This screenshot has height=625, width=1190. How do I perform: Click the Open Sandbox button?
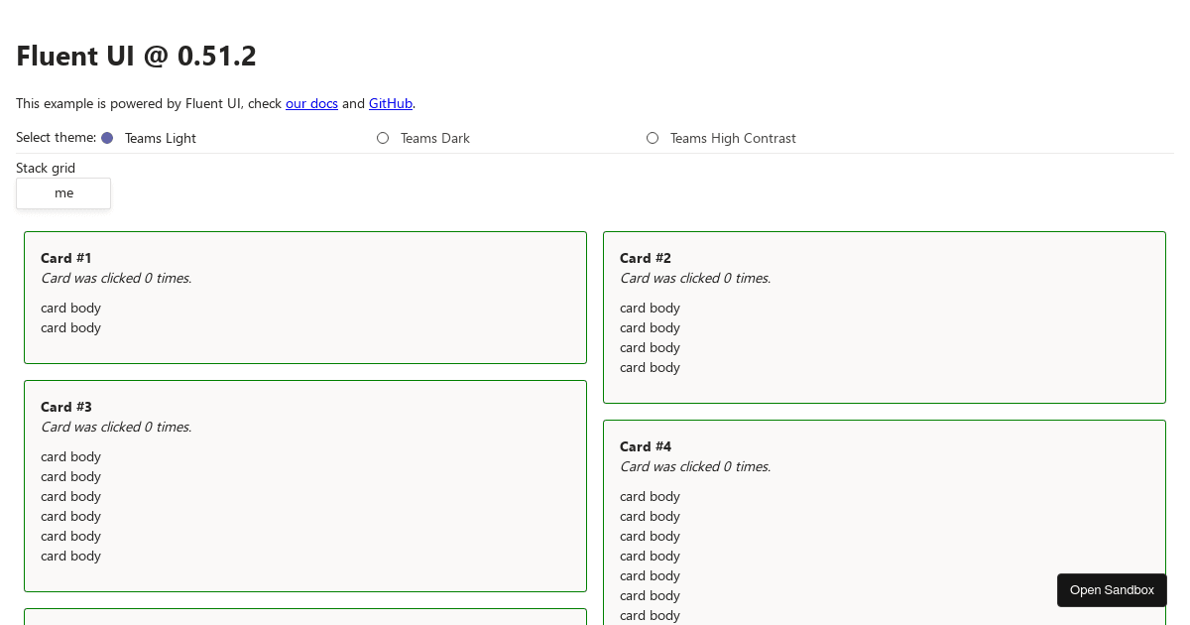click(1112, 589)
